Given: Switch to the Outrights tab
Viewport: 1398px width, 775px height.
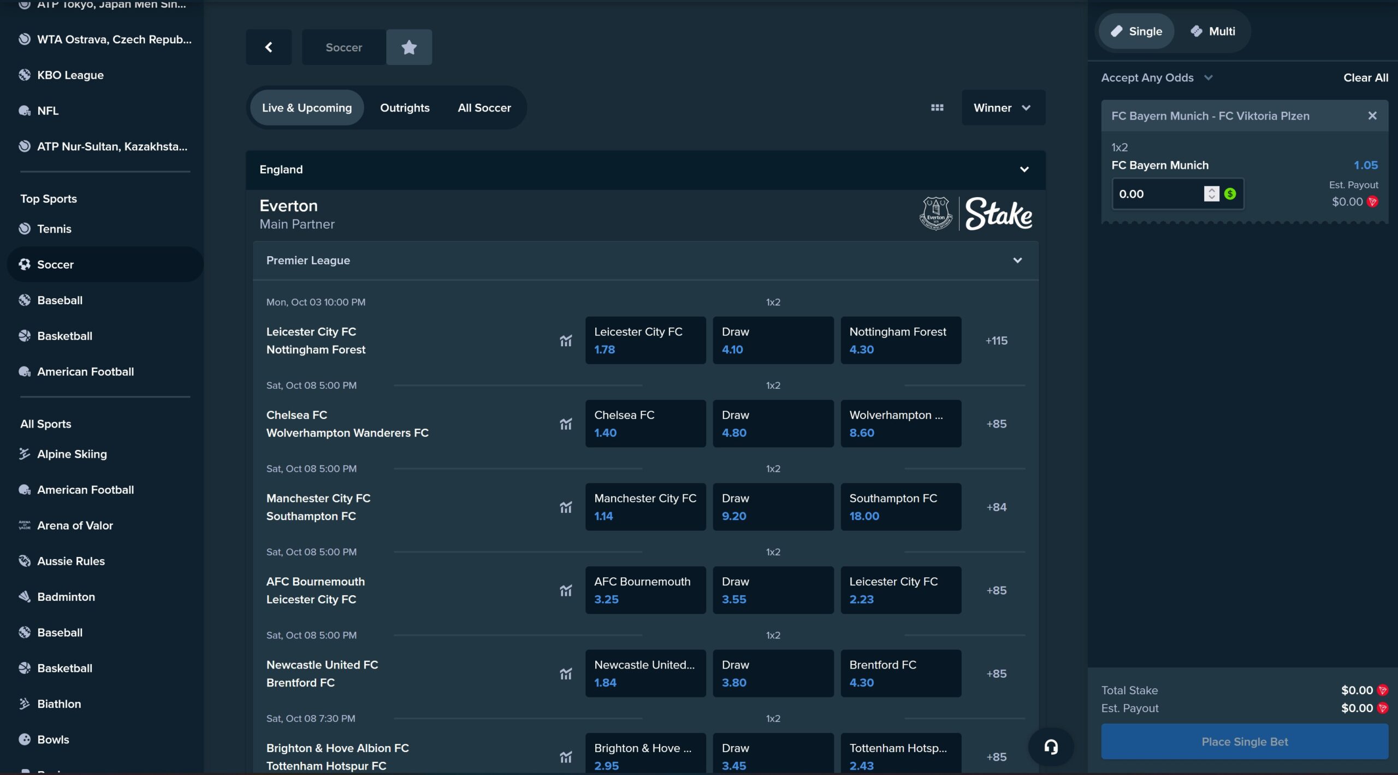Looking at the screenshot, I should [405, 108].
